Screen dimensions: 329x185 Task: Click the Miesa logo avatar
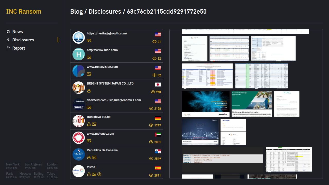tap(79, 171)
